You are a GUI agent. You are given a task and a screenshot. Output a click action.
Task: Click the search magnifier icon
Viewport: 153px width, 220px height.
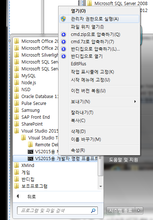(x=93, y=211)
